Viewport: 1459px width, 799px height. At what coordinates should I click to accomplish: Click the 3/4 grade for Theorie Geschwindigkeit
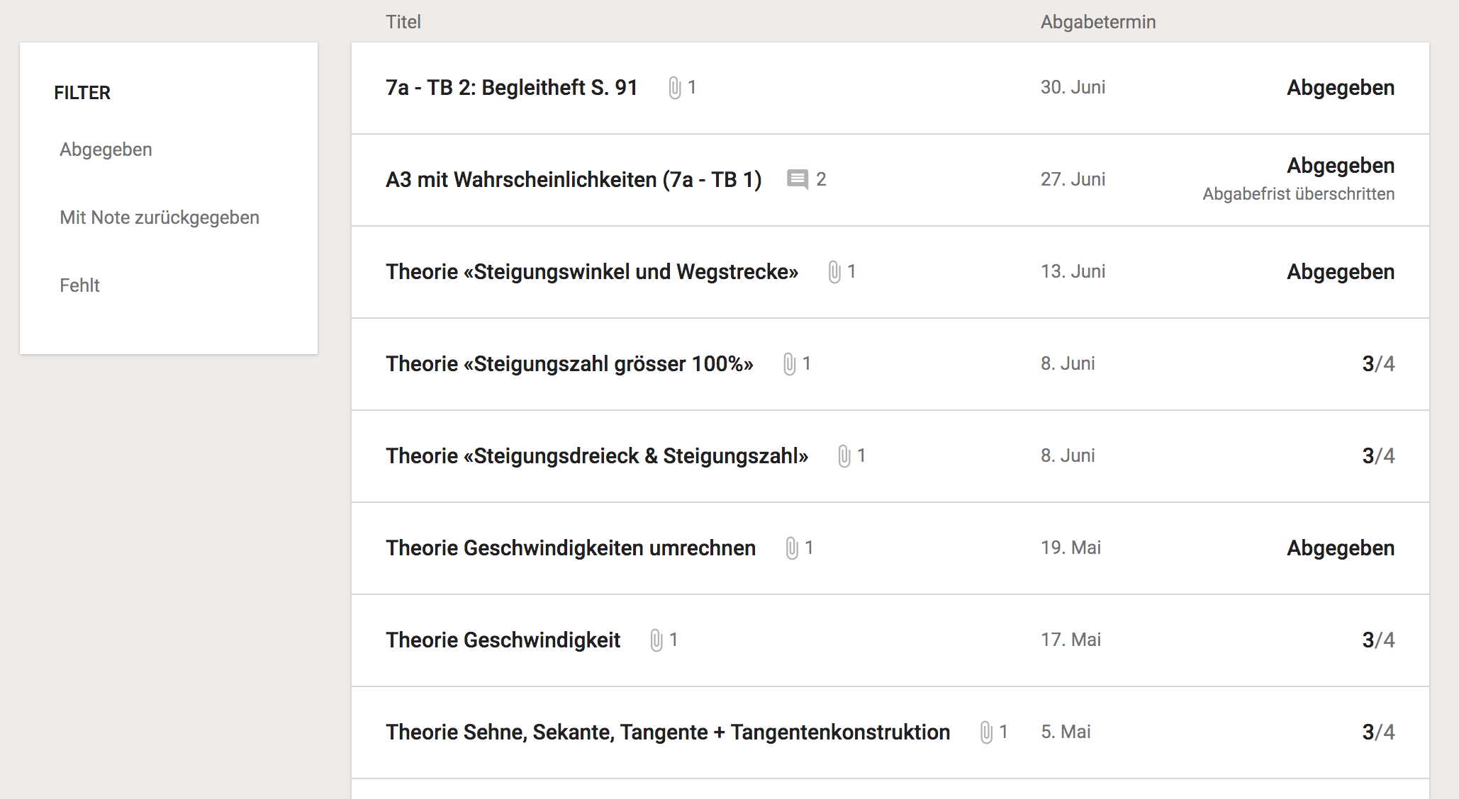pos(1377,640)
